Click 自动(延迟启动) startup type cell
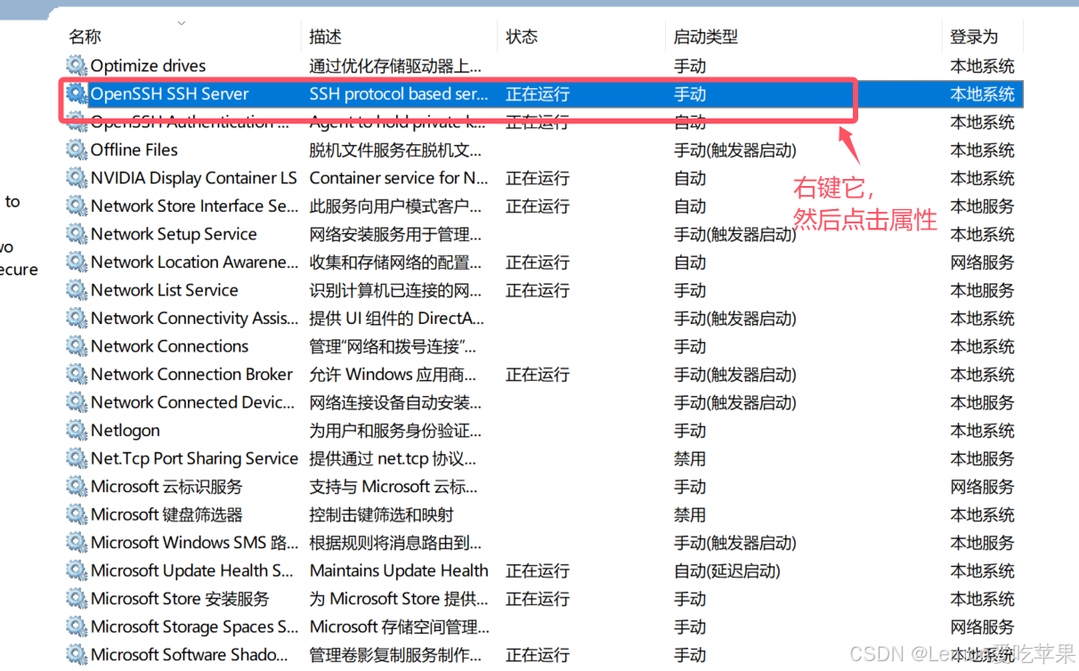The image size is (1079, 671). coord(727,570)
